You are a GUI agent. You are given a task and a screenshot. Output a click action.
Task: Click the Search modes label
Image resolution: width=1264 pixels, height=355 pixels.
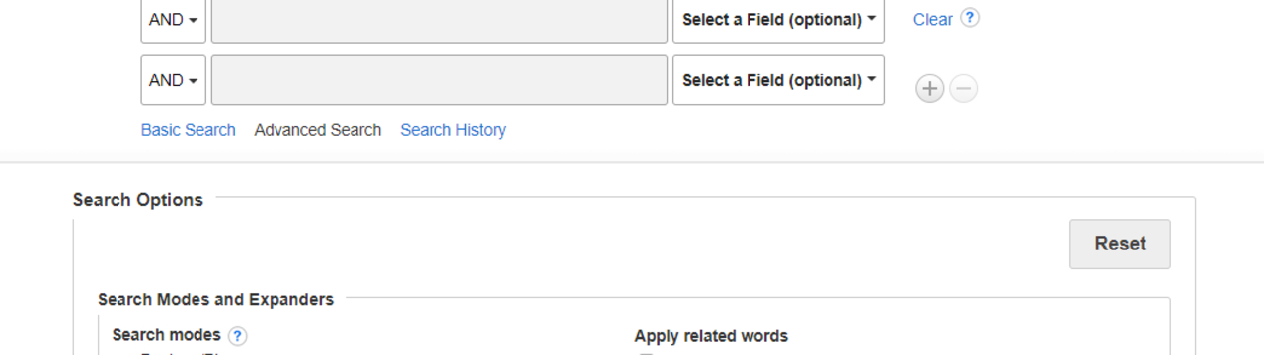(167, 335)
